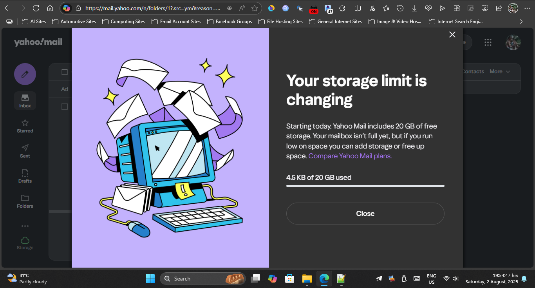
Task: Open the File Hosting Sites bookmarks folder
Action: (x=281, y=22)
